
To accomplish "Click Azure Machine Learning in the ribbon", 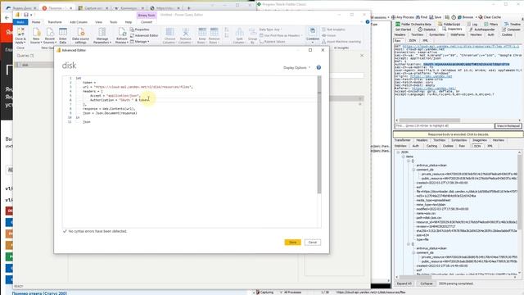I will click(341, 42).
